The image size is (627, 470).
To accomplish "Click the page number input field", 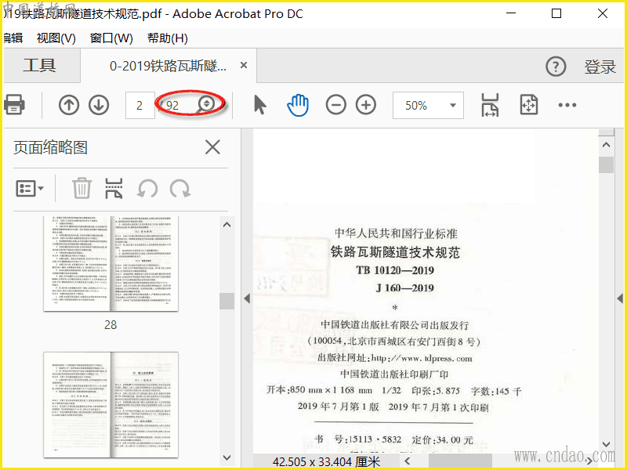I will click(140, 105).
